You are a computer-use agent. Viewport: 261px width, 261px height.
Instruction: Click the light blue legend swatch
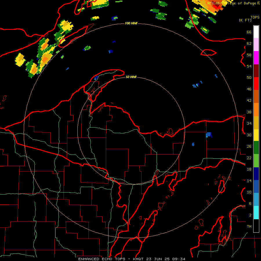coord(256,200)
